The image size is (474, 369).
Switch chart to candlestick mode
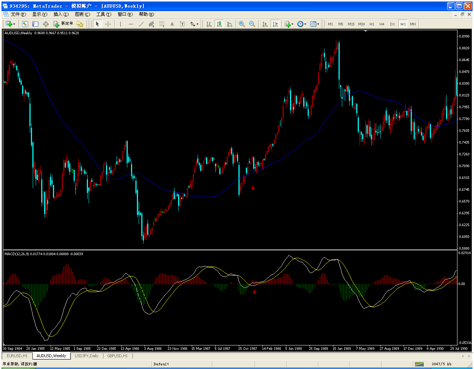click(x=219, y=24)
